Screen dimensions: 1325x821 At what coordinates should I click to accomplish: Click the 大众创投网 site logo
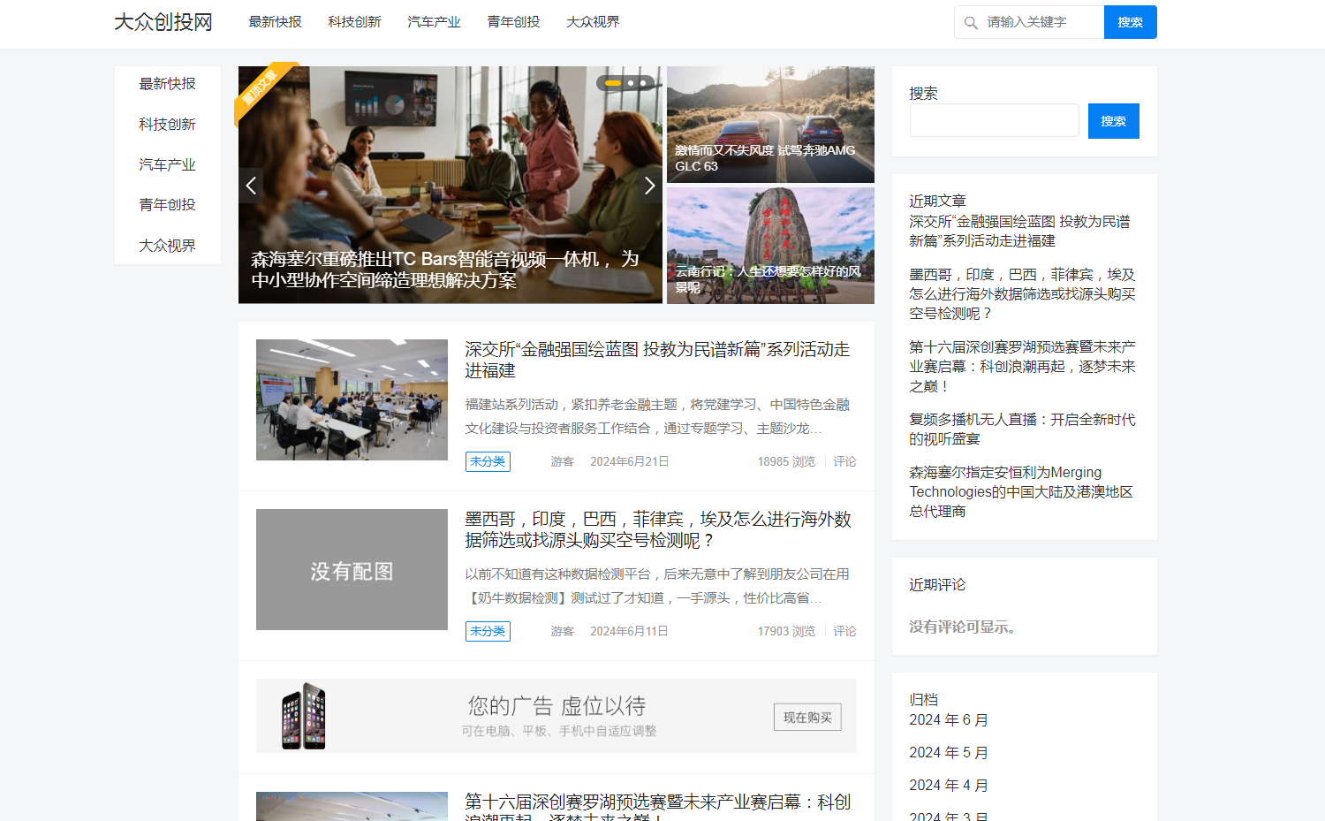pos(163,22)
